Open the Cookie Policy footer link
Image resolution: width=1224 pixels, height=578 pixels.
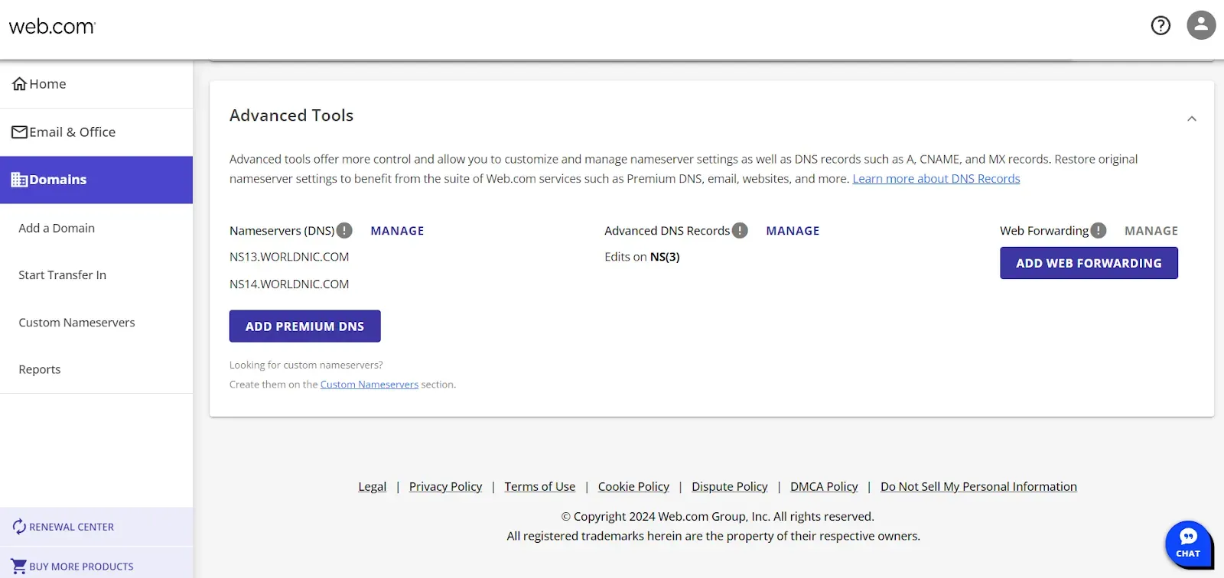pyautogui.click(x=633, y=487)
